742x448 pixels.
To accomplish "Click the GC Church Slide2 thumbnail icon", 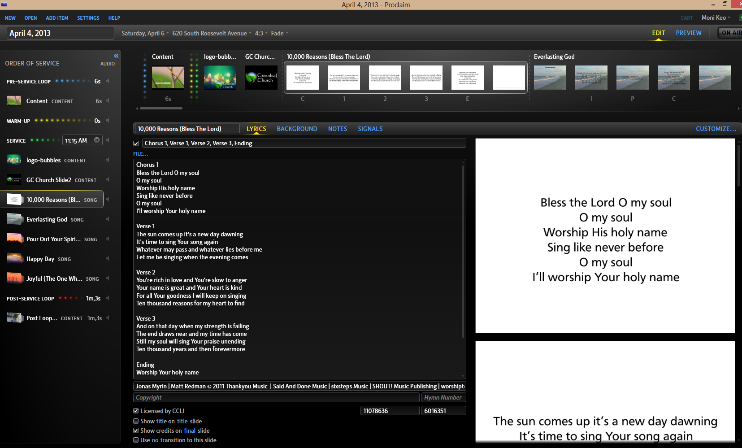I will (x=14, y=179).
